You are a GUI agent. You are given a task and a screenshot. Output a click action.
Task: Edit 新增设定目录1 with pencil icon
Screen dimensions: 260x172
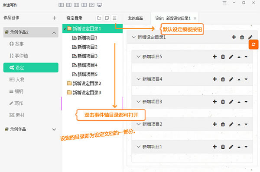(x=250, y=37)
